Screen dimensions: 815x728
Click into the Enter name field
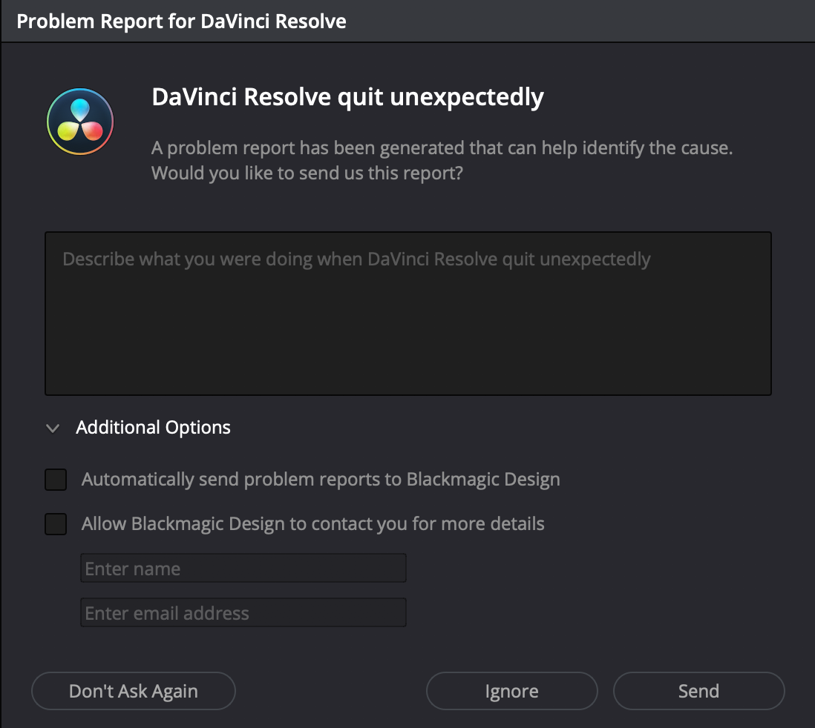243,568
